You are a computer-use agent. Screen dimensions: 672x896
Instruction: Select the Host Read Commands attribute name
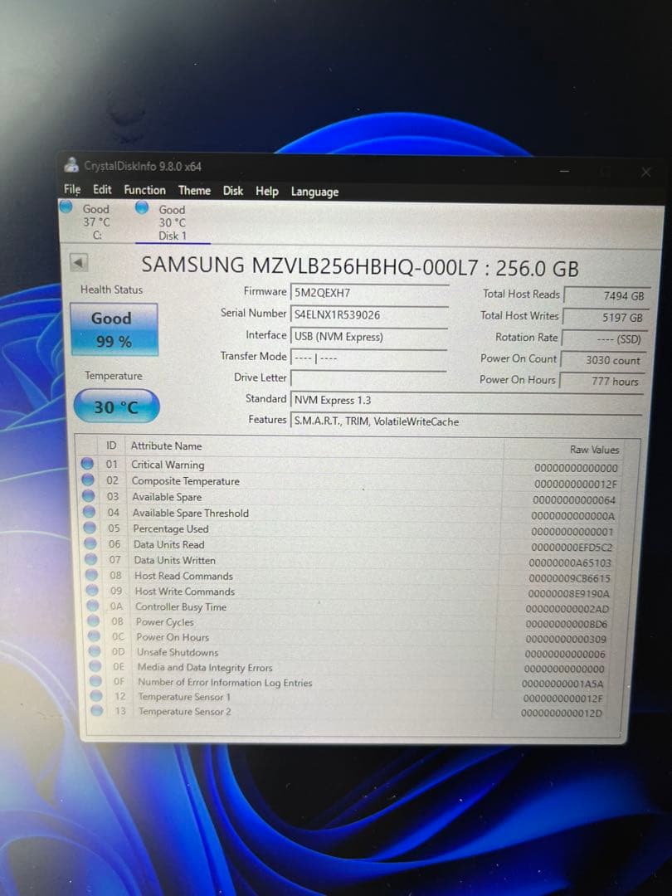tap(184, 576)
